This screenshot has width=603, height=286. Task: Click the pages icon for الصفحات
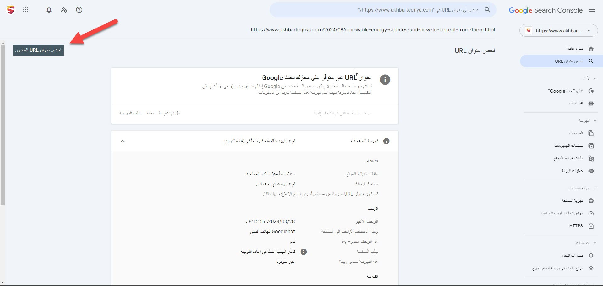[x=591, y=133]
